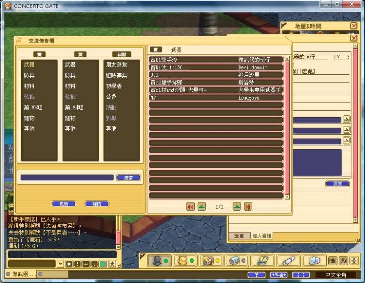Viewport: 365px width, 283px height.
Task: Switch to the 玩家 tab
Action: [x=239, y=236]
